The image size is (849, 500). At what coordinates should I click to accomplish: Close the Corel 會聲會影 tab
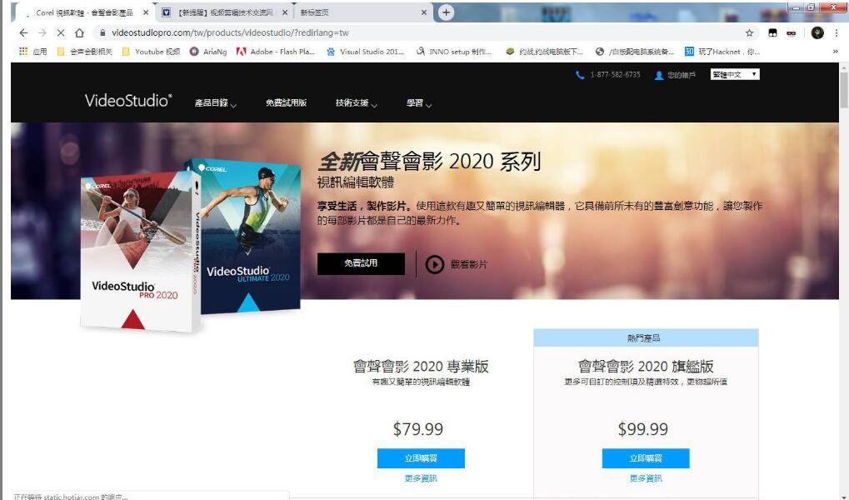(146, 12)
